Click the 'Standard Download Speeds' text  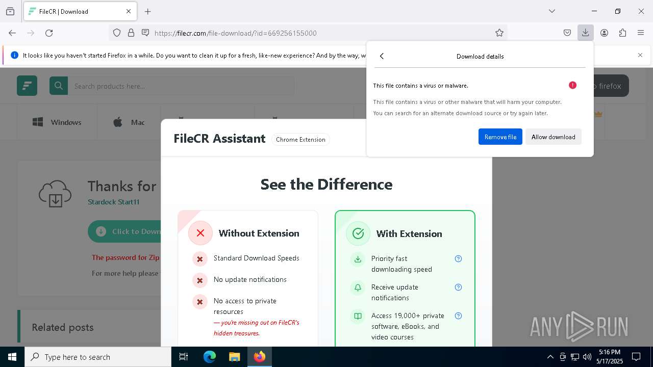257,258
